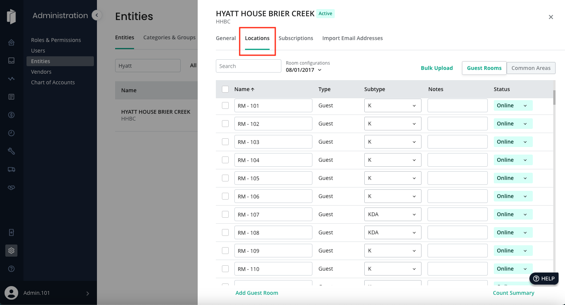
Task: Switch to the General tab
Action: tap(226, 38)
